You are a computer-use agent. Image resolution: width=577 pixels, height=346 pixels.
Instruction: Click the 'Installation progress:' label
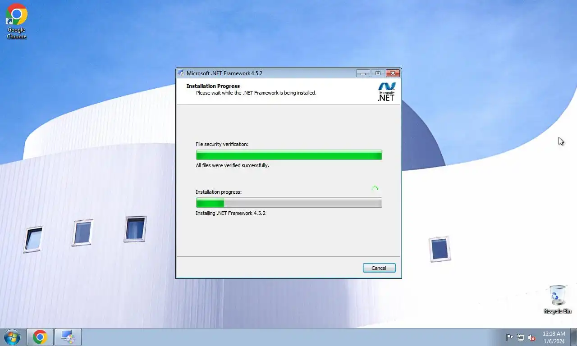[219, 192]
